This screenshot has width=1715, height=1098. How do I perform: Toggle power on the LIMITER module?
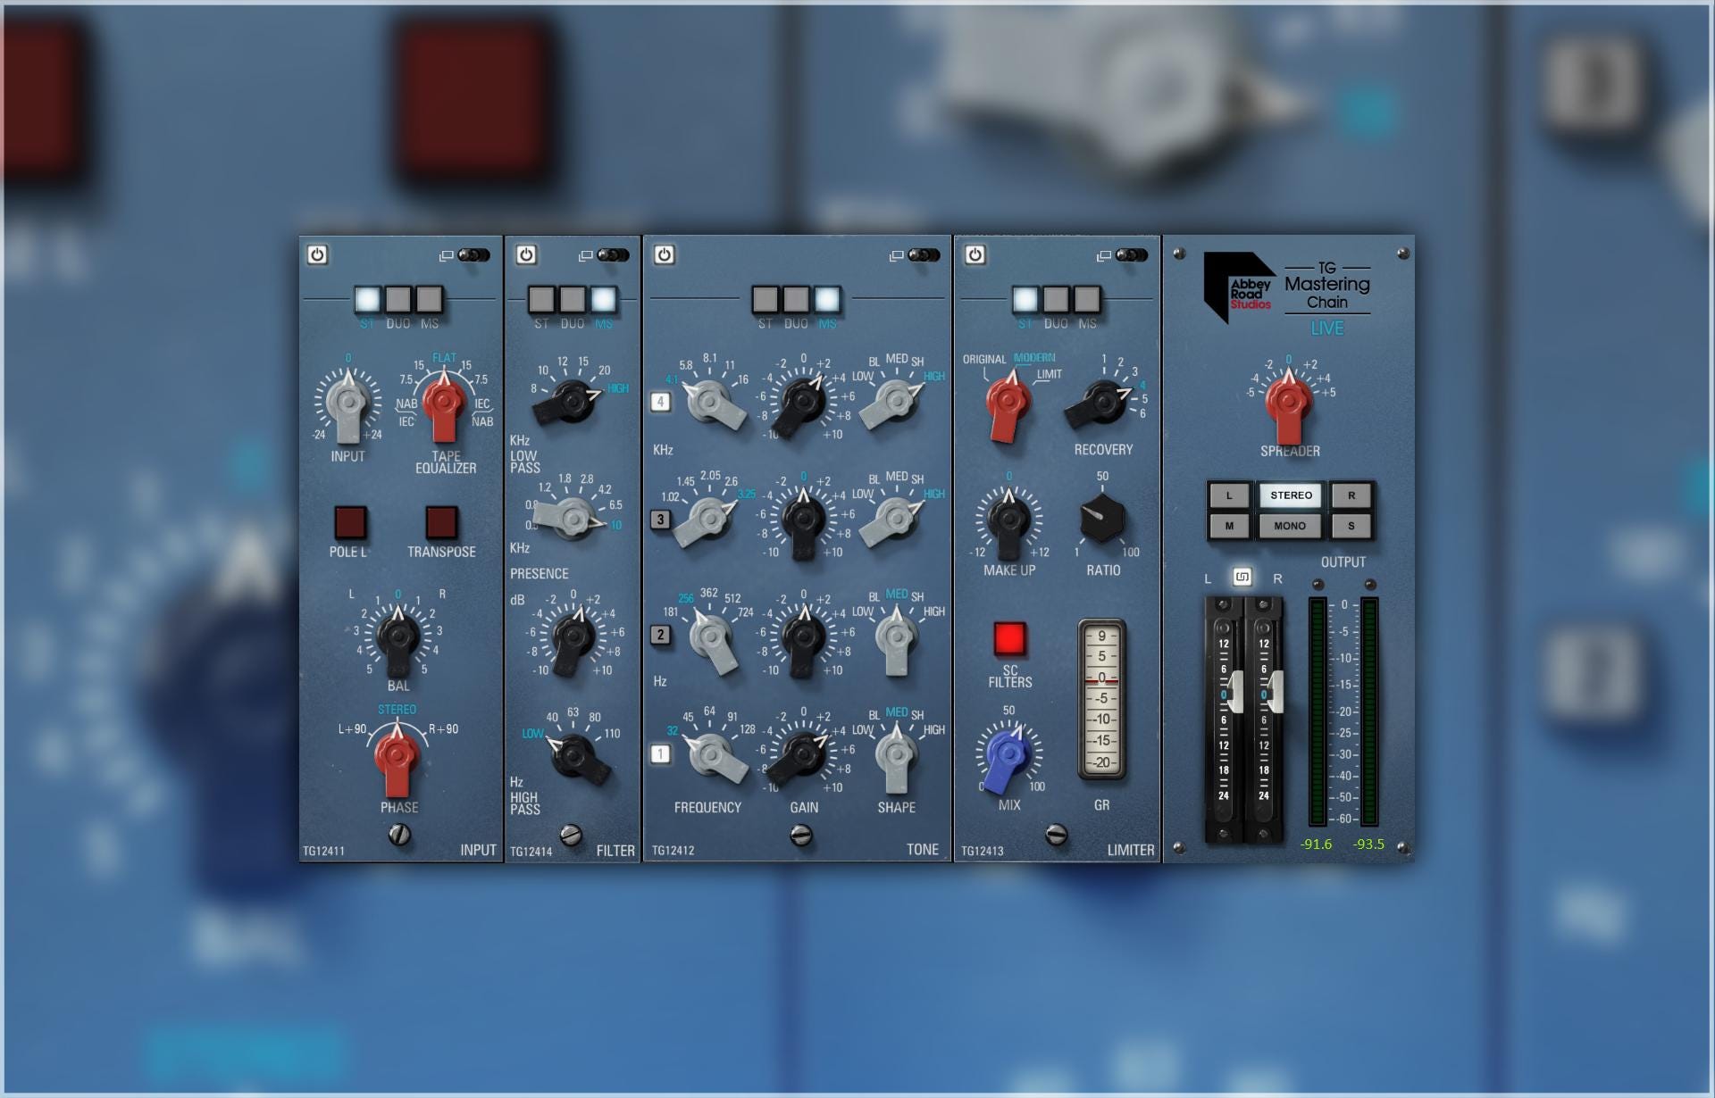point(975,255)
